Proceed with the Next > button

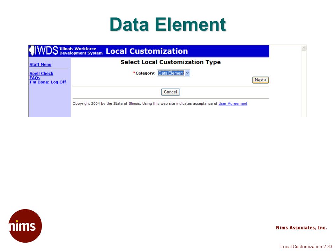click(x=260, y=80)
